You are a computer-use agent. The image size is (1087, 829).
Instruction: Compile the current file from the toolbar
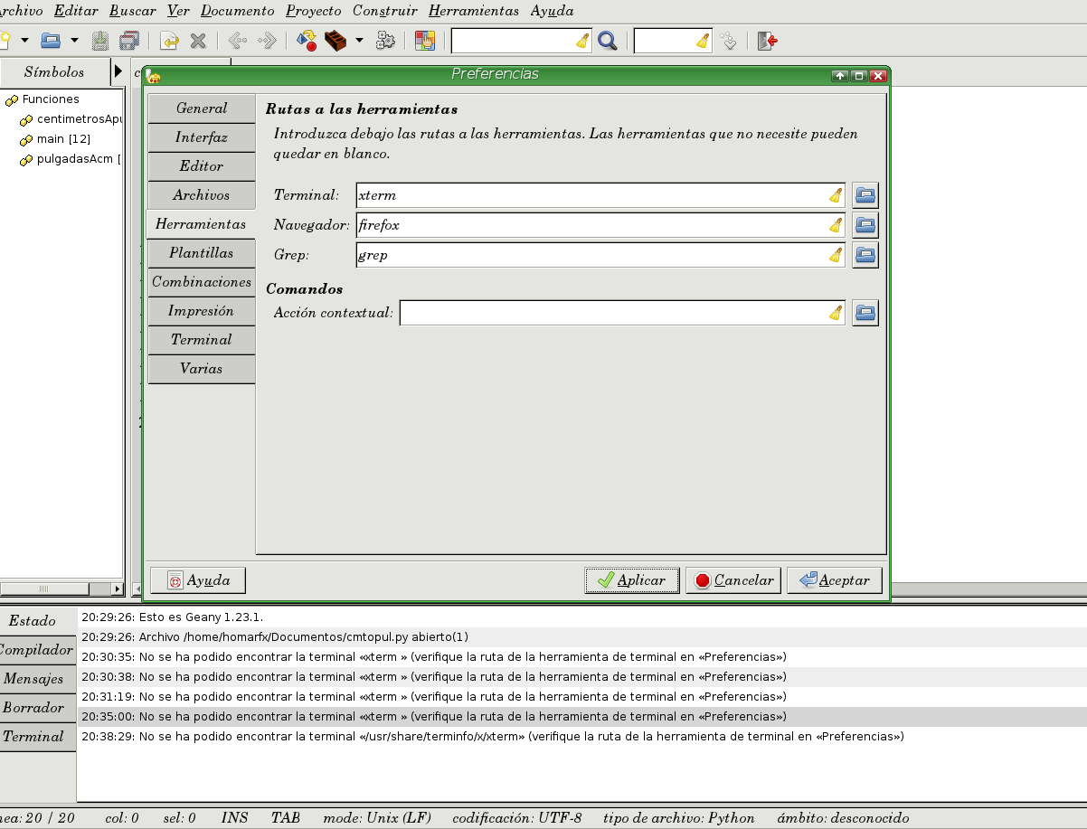coord(307,41)
